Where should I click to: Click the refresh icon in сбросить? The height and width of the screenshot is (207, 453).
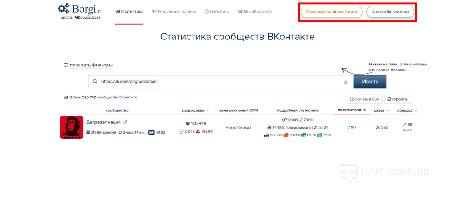(x=389, y=99)
